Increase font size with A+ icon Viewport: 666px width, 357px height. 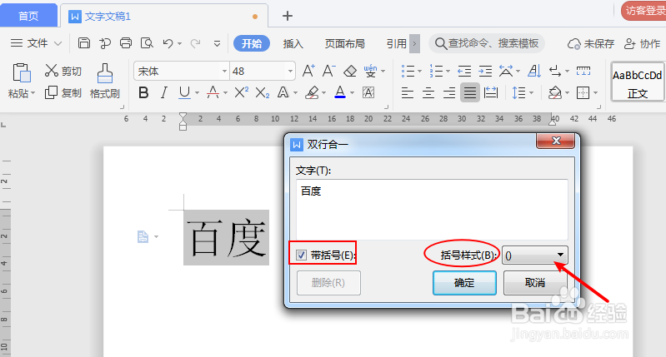(308, 71)
